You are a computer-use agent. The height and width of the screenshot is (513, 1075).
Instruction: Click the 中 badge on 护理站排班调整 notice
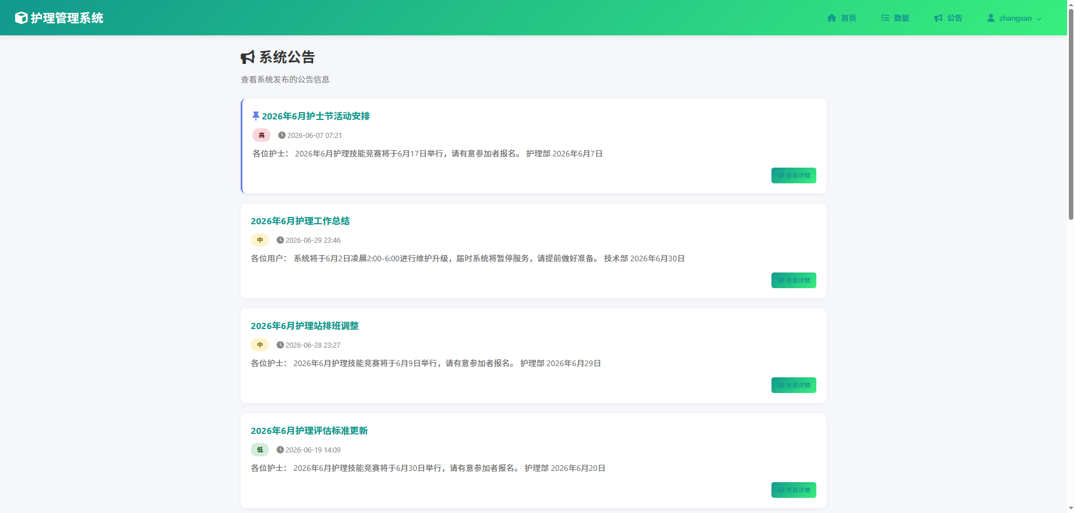coord(260,345)
